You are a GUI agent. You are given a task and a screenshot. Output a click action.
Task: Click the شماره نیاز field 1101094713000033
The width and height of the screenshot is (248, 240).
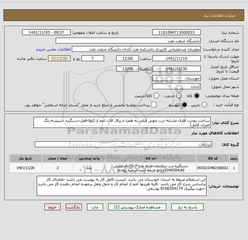(176, 33)
